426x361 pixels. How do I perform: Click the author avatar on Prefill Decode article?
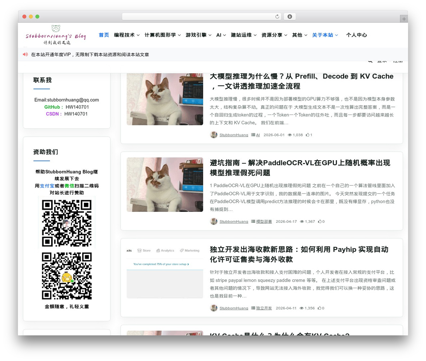(x=214, y=135)
